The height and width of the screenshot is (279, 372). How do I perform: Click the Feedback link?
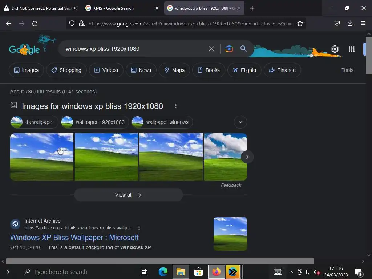pyautogui.click(x=231, y=185)
